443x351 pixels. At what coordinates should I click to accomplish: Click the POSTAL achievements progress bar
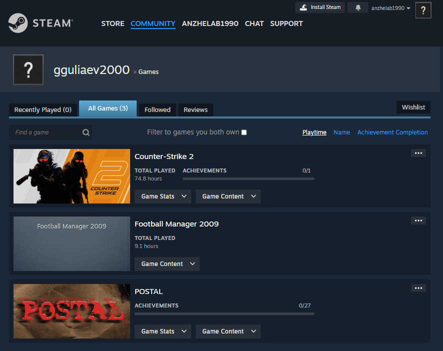pos(224,314)
